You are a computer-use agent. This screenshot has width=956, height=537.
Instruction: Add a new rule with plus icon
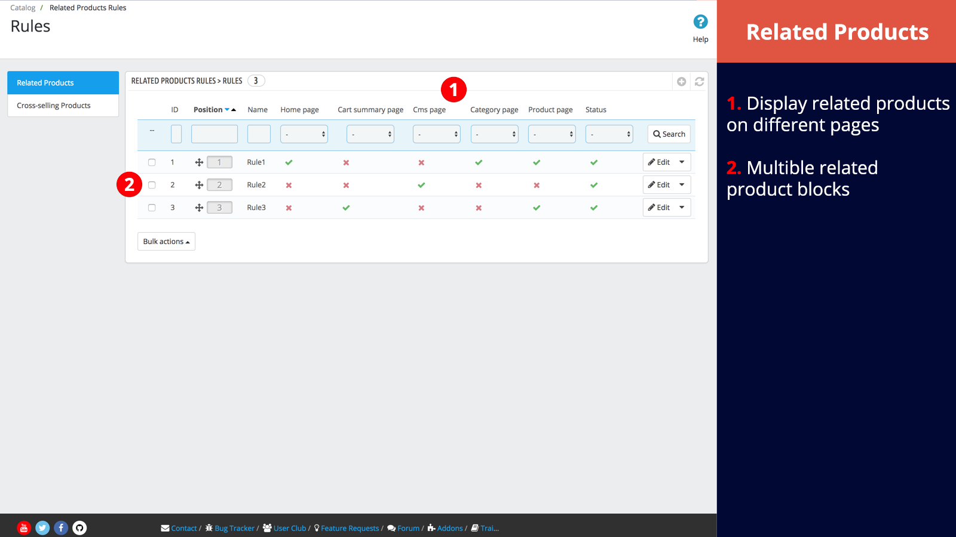[681, 82]
